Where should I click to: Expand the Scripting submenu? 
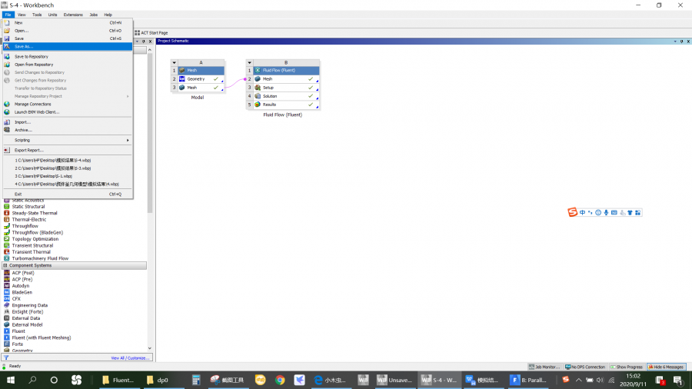(x=68, y=140)
